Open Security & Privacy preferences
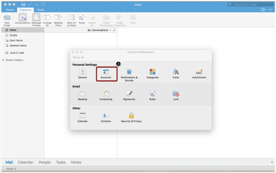 [131, 117]
